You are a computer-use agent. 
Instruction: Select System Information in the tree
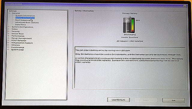point(25,16)
